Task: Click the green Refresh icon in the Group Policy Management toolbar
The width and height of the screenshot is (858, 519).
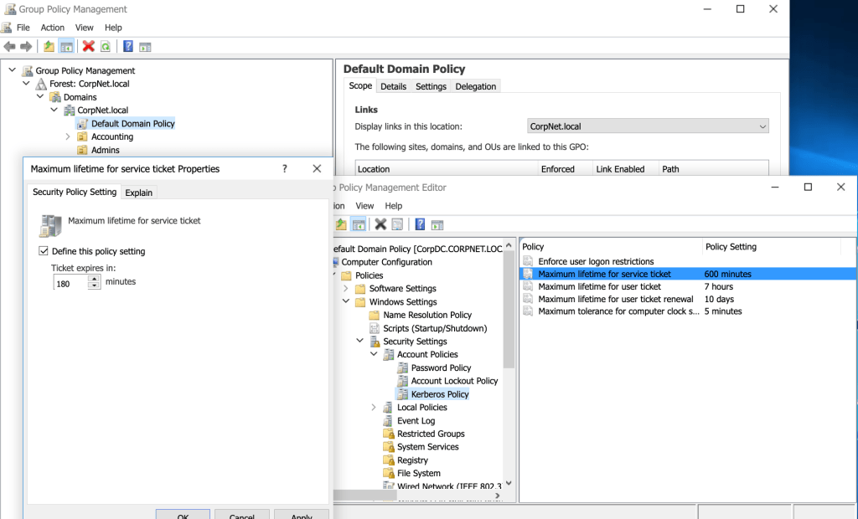Action: (106, 47)
